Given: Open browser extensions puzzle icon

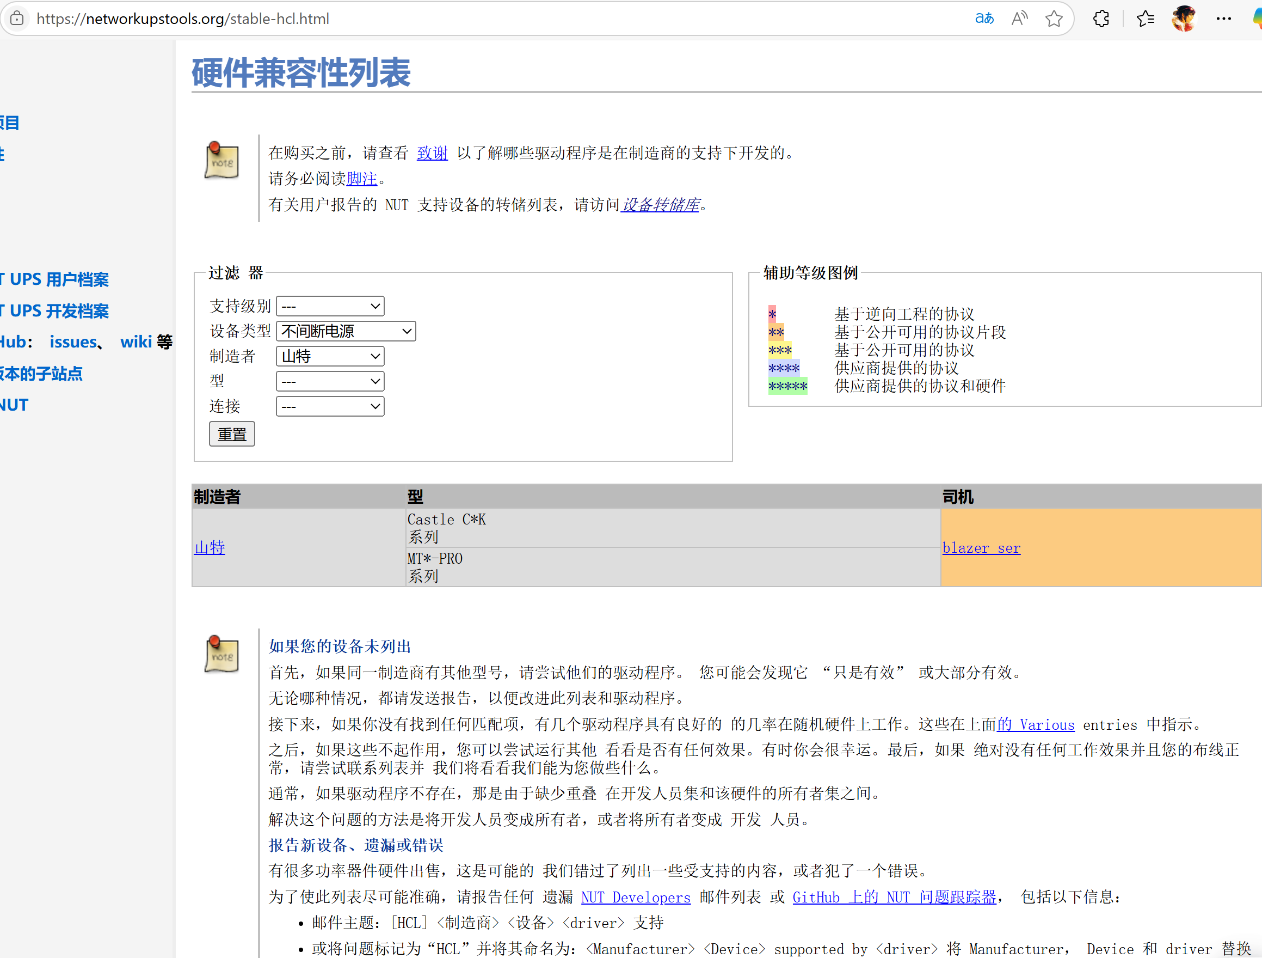Looking at the screenshot, I should click(x=1101, y=19).
